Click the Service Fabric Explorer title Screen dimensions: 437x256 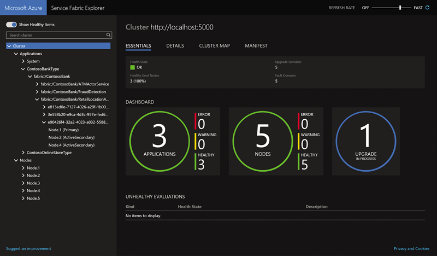(x=78, y=8)
